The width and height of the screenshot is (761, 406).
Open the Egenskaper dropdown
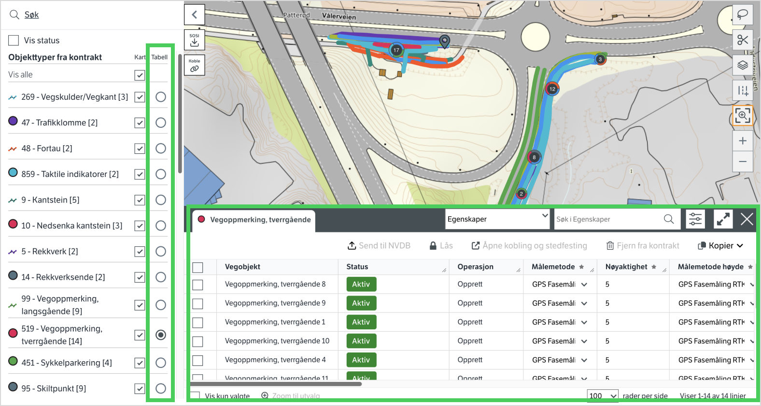tap(497, 219)
